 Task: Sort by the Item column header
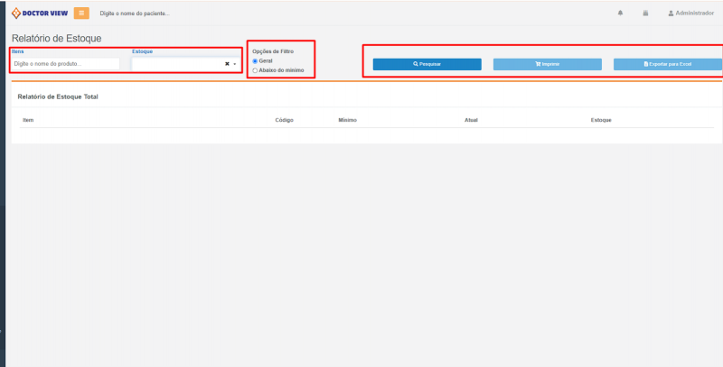coord(28,120)
